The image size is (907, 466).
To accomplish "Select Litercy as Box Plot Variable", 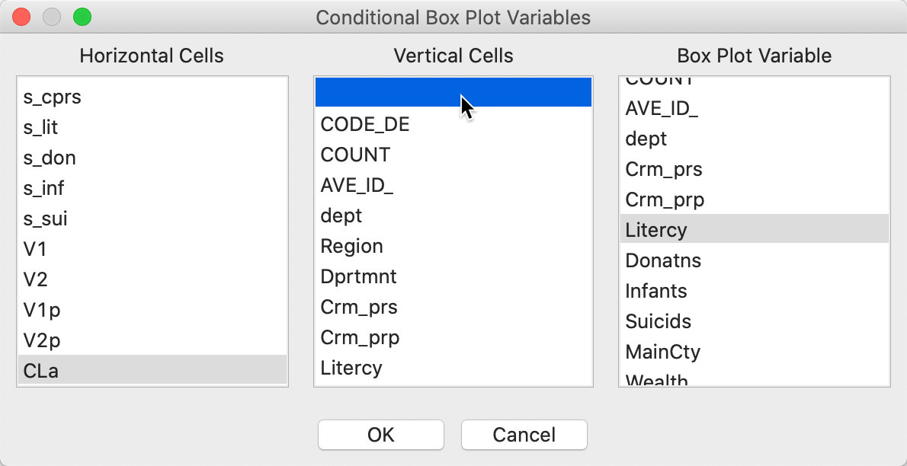I will pyautogui.click(x=755, y=229).
